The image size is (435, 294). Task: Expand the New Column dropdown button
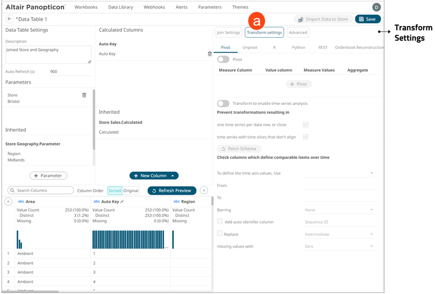173,176
